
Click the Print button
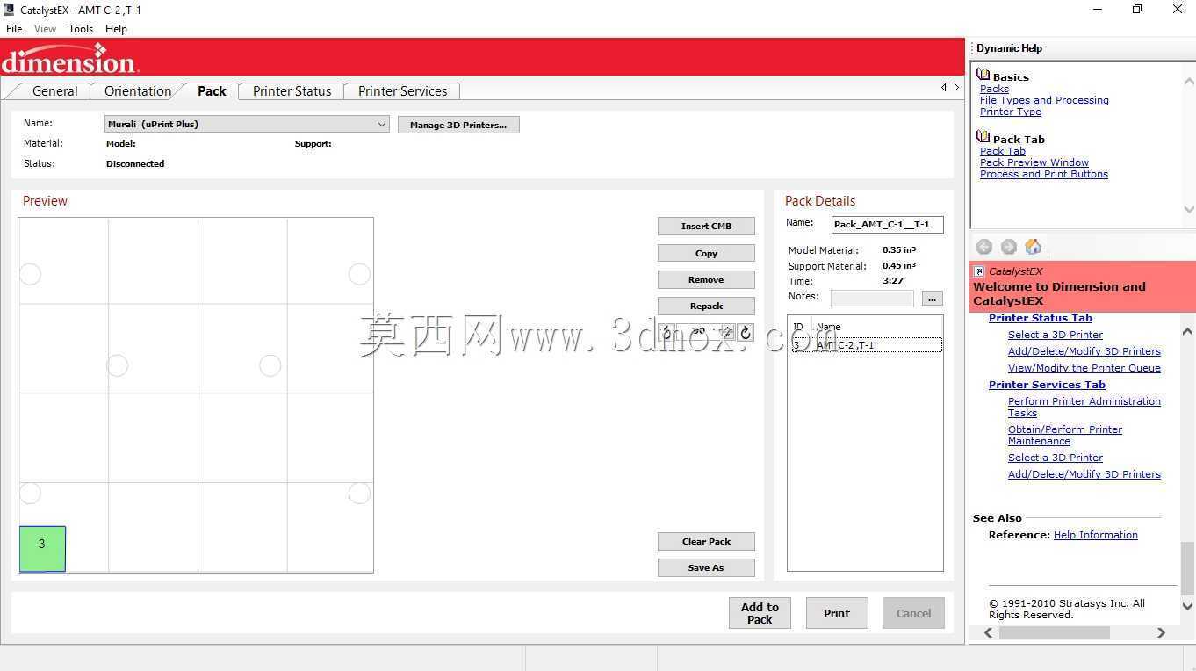[x=837, y=613]
